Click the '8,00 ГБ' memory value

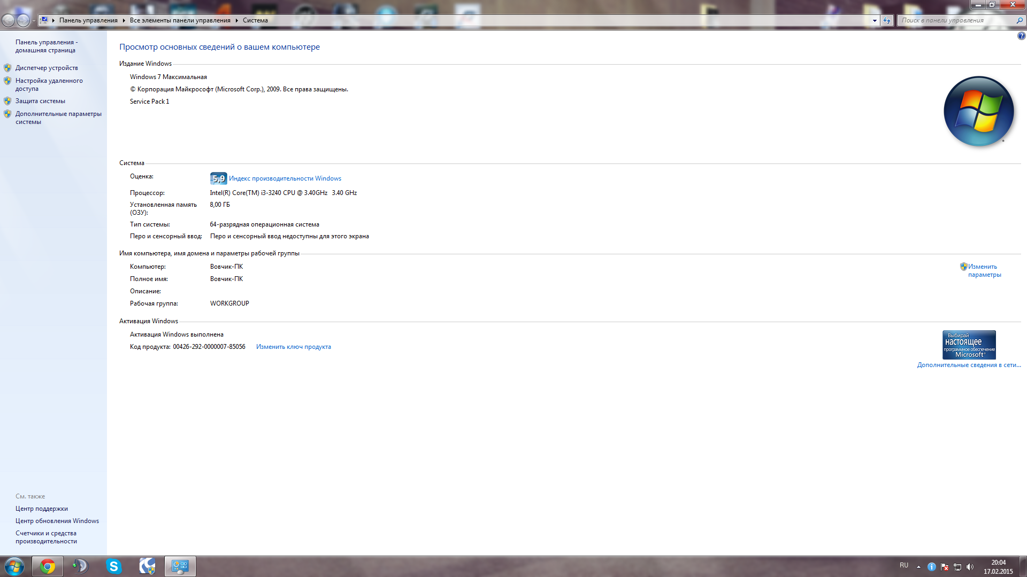[x=220, y=205]
